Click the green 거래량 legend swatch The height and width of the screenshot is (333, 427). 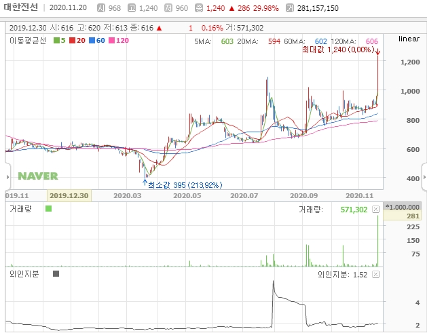click(48, 209)
